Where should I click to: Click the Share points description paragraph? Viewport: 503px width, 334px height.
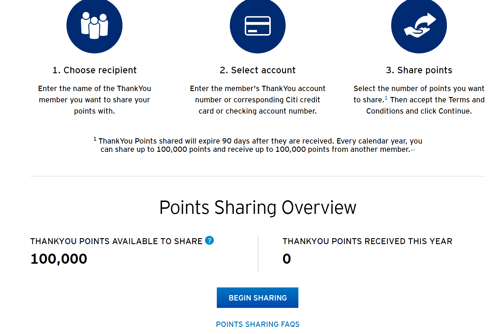pyautogui.click(x=419, y=100)
